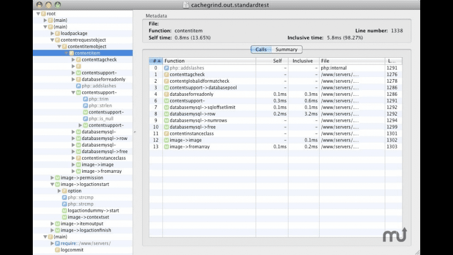This screenshot has width=453, height=255.
Task: Select the image->contextset tree item
Action: coord(83,217)
